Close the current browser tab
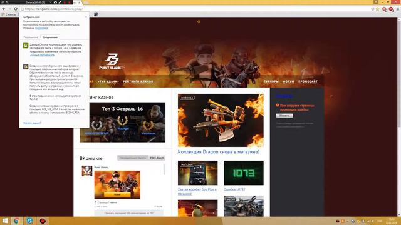401x225 pixels. 80,2
